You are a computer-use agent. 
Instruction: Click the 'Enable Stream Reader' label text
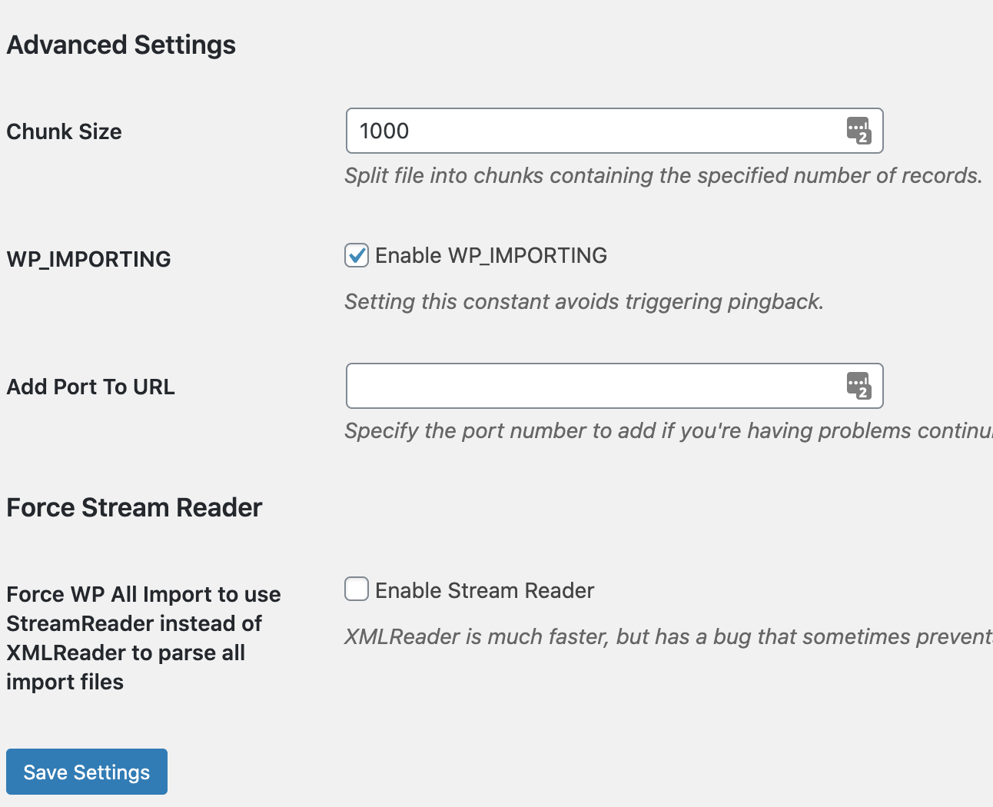pos(484,590)
